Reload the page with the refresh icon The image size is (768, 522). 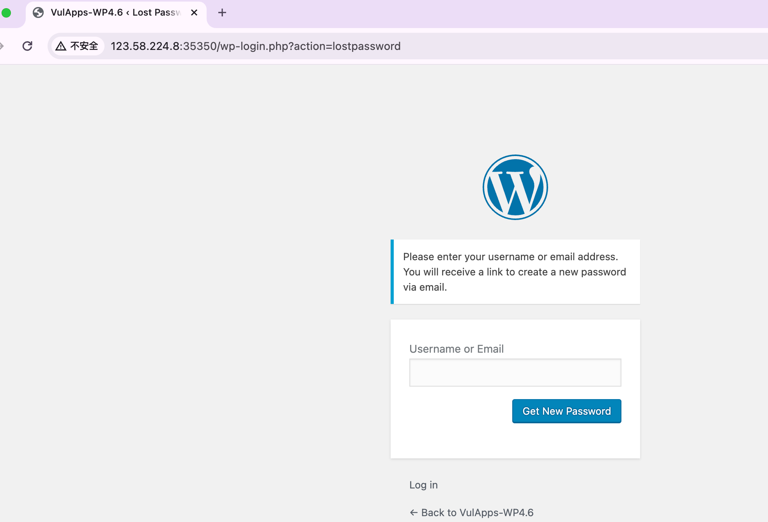pyautogui.click(x=27, y=46)
